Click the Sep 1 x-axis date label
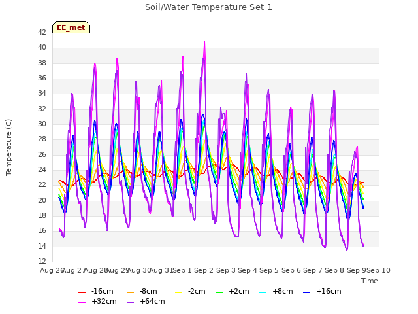Screen dimensions: 418x314 [182, 270]
